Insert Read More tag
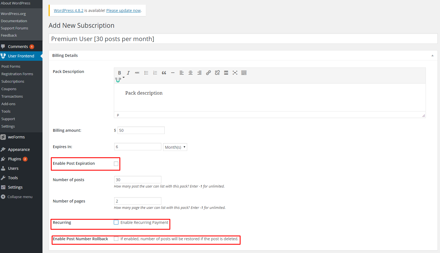440x253 pixels. (226, 73)
